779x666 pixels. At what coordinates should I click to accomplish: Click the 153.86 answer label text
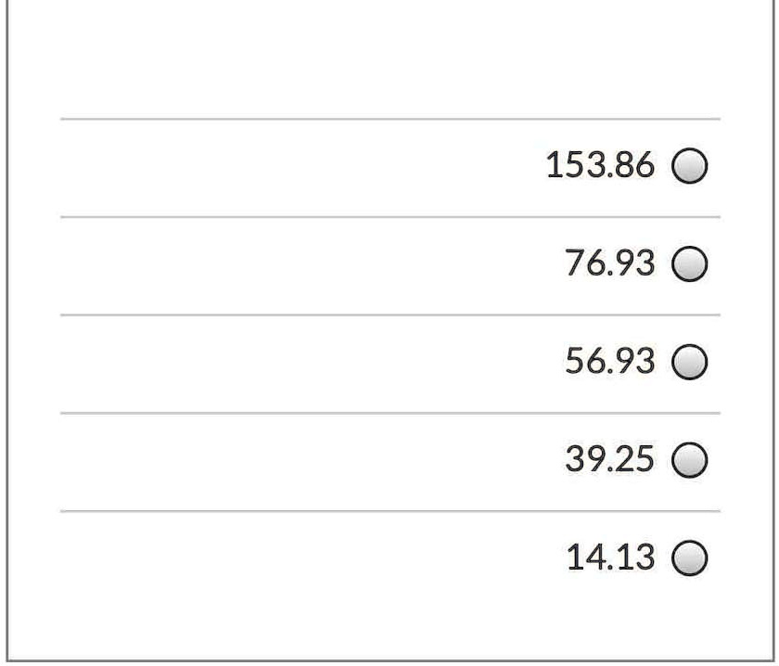click(x=600, y=165)
